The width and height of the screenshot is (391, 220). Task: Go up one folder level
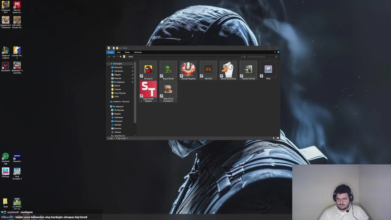click(x=120, y=57)
